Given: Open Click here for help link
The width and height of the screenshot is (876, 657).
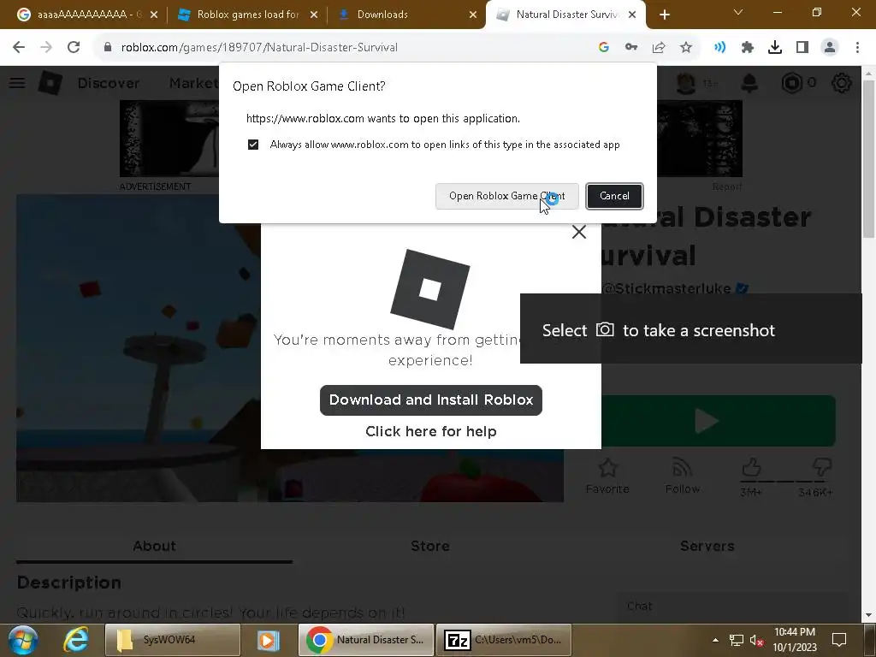Looking at the screenshot, I should 431,431.
